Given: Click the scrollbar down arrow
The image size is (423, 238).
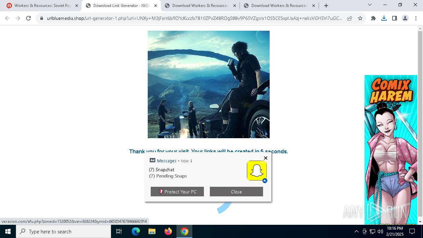Looking at the screenshot, I should point(420,222).
